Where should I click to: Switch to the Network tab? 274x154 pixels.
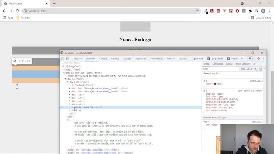(x=78, y=59)
